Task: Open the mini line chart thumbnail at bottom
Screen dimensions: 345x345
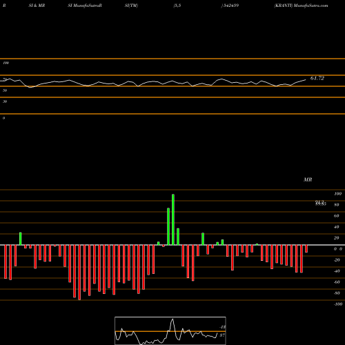Action: pos(170,331)
